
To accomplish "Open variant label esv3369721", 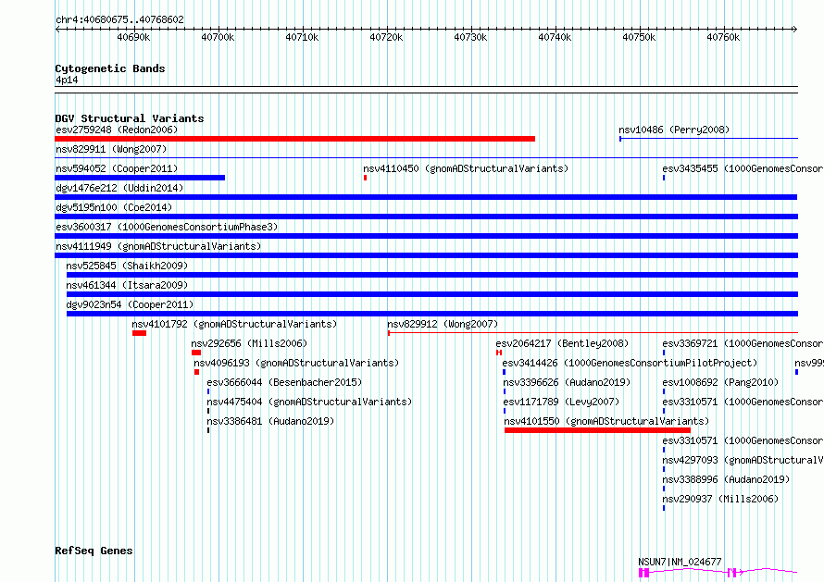I will point(743,343).
